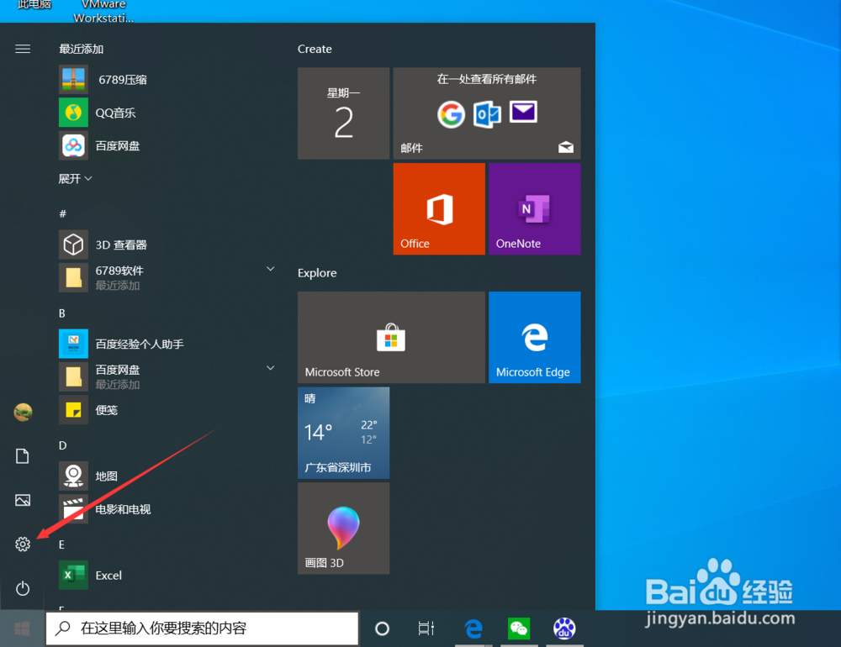Expand the 6789软件 folder chevron
Screen dimensions: 841x647
(270, 269)
